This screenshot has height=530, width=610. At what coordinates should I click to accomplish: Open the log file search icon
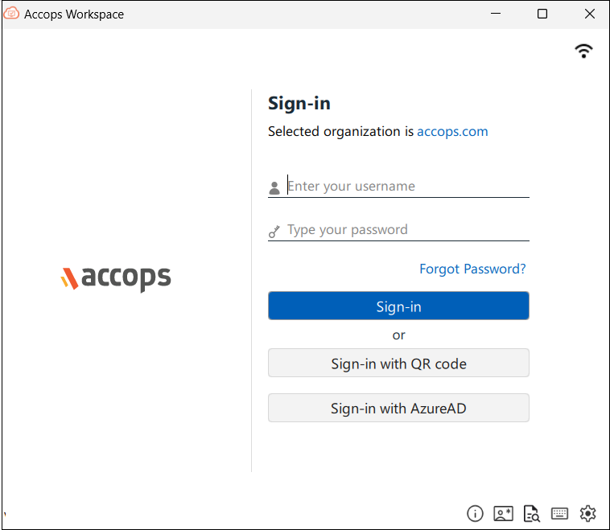pyautogui.click(x=531, y=514)
